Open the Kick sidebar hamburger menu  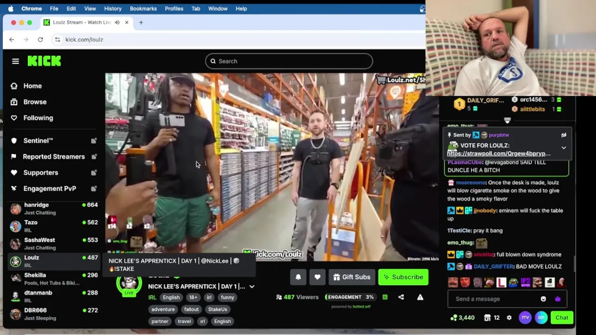(15, 61)
